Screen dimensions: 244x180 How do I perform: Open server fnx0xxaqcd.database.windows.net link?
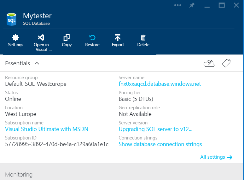click(x=160, y=84)
